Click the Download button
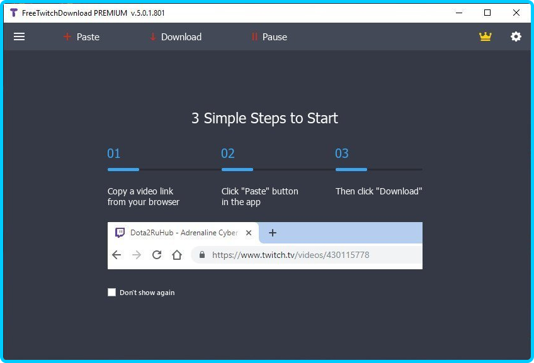 click(x=176, y=36)
